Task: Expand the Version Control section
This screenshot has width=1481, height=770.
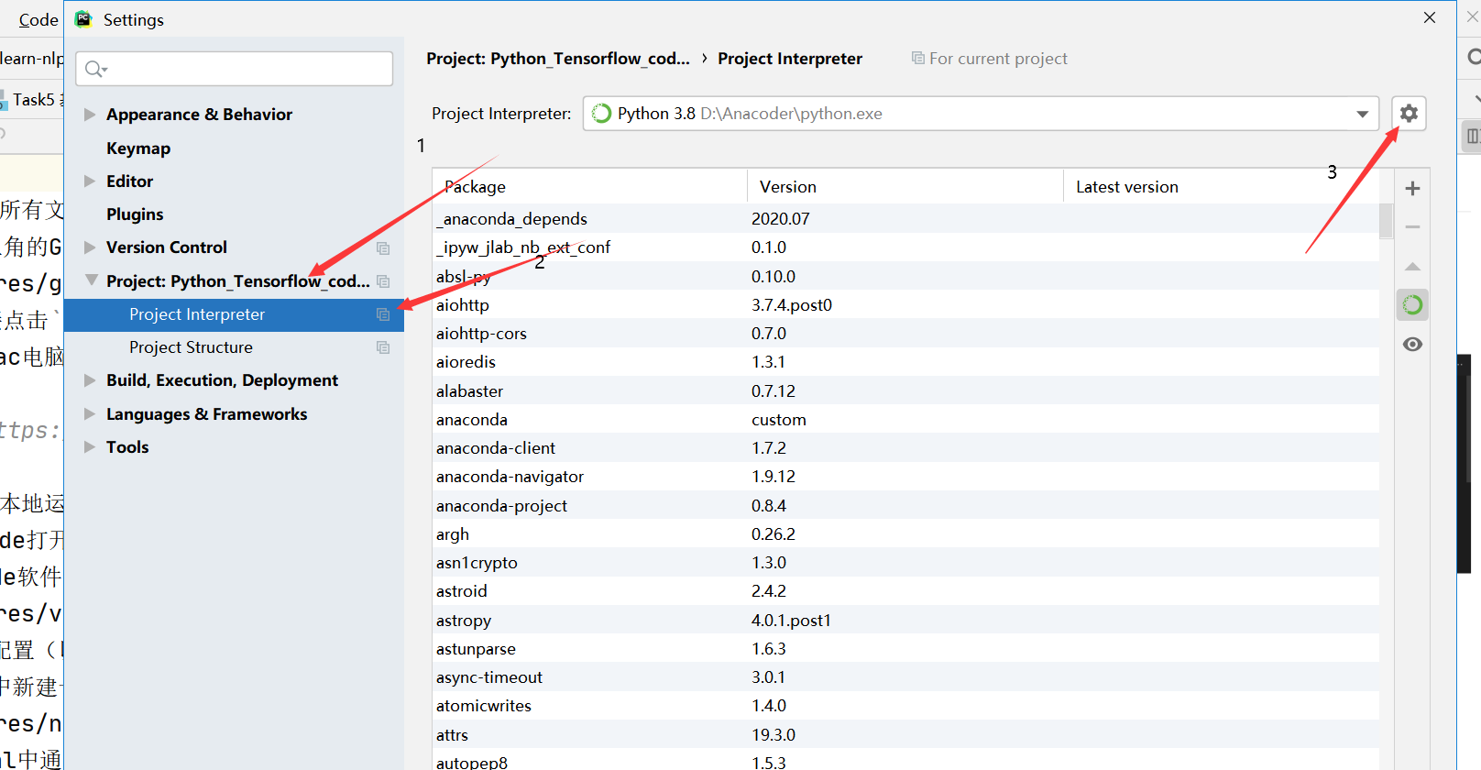Action: pos(90,247)
